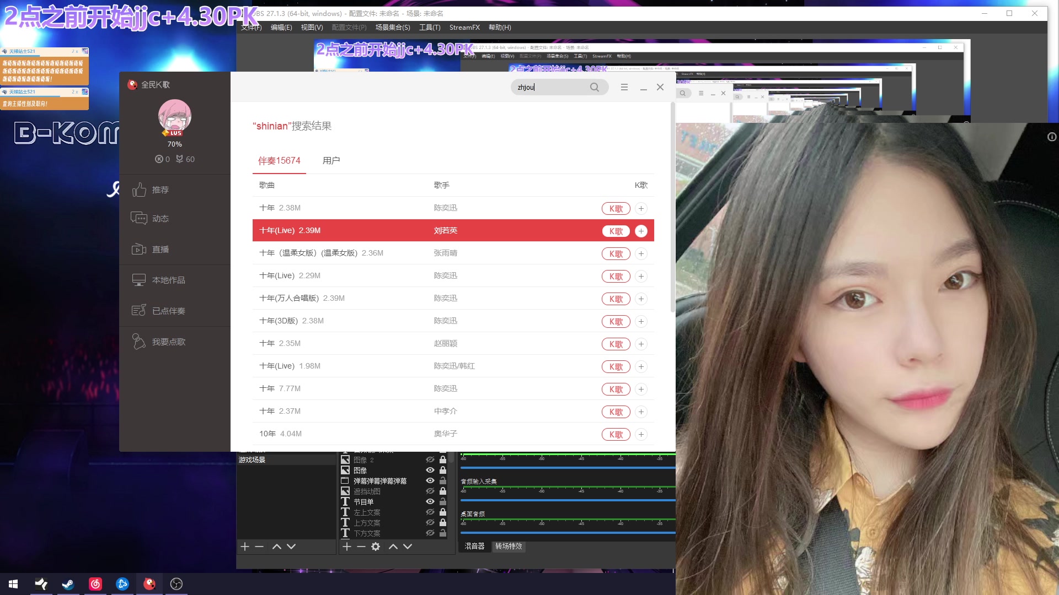Switch to the 用户 search results tab
The height and width of the screenshot is (595, 1059).
[331, 160]
